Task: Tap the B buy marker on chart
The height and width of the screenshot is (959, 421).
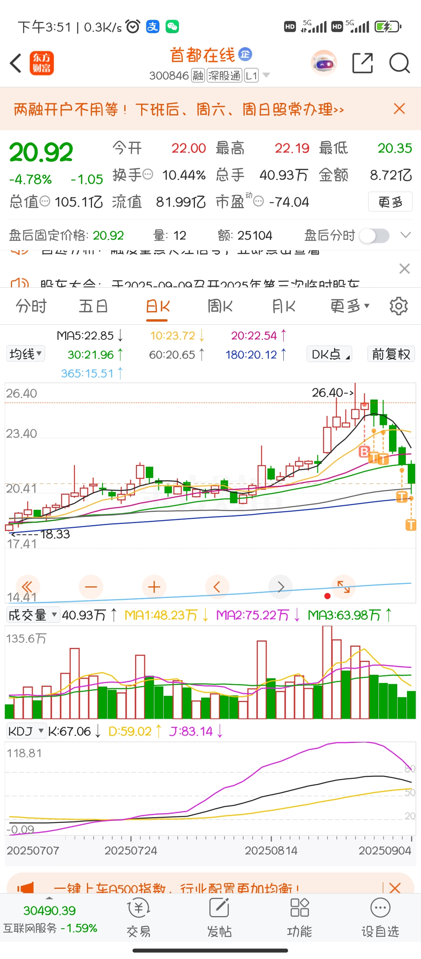Action: [x=364, y=452]
